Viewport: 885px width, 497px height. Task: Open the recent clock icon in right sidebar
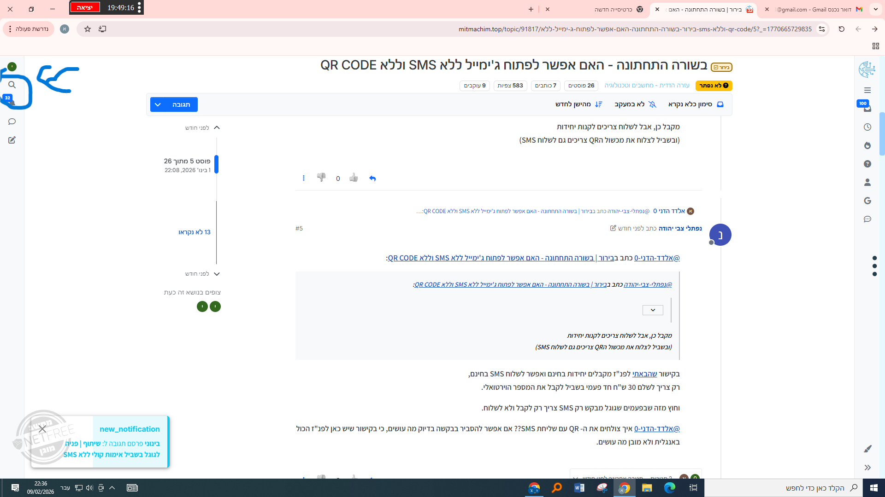(867, 127)
